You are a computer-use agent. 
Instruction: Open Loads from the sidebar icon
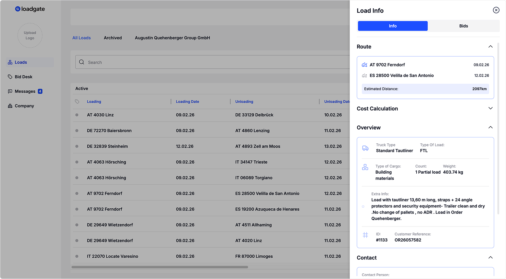click(x=10, y=62)
